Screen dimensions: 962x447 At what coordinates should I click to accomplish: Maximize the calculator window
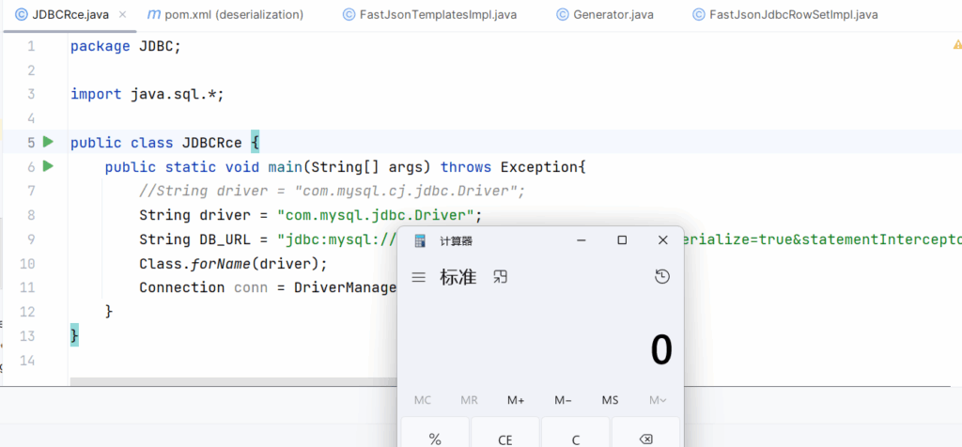point(622,240)
